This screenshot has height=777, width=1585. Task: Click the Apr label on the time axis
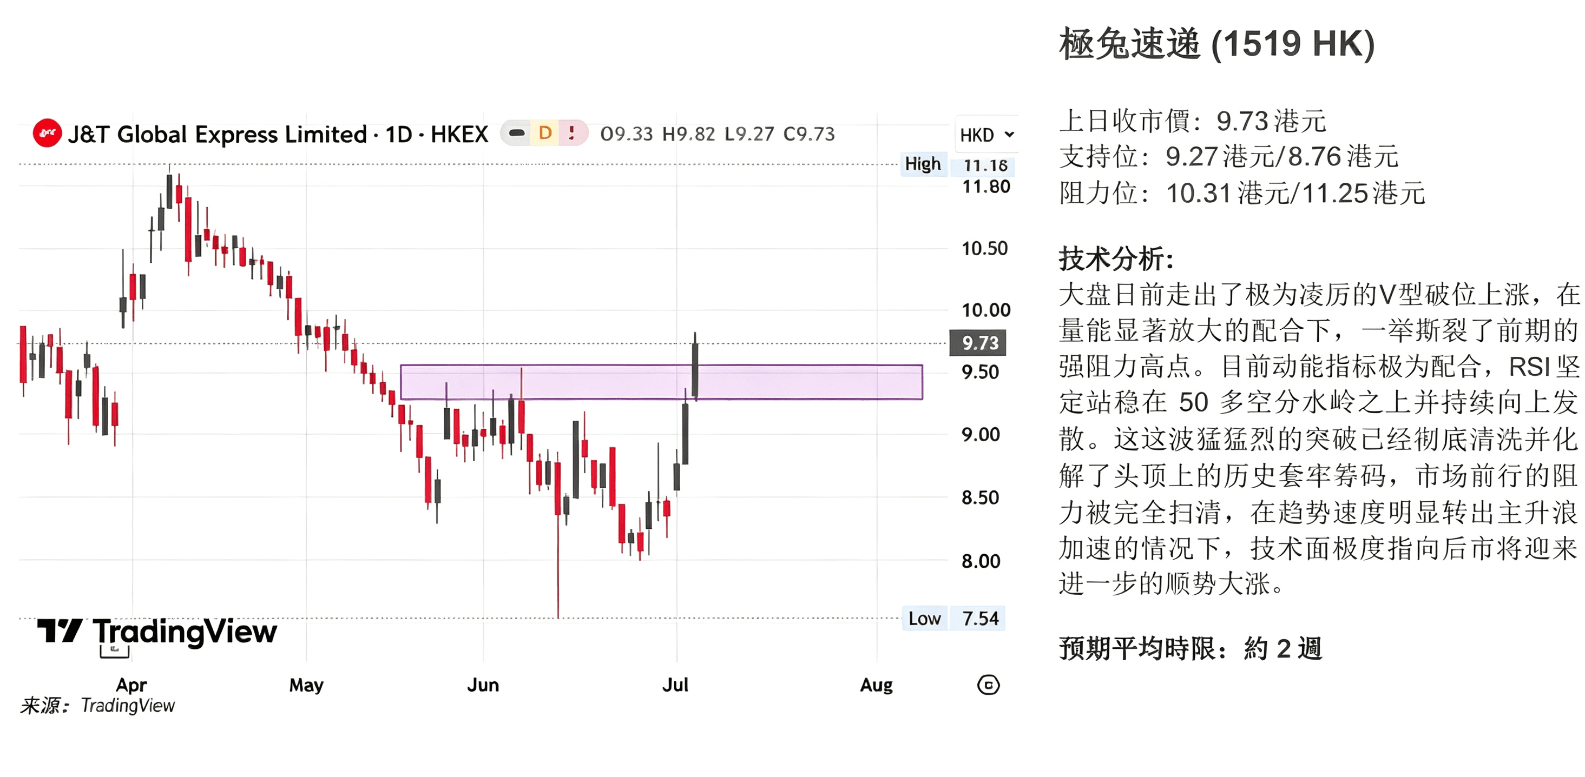[x=131, y=685]
